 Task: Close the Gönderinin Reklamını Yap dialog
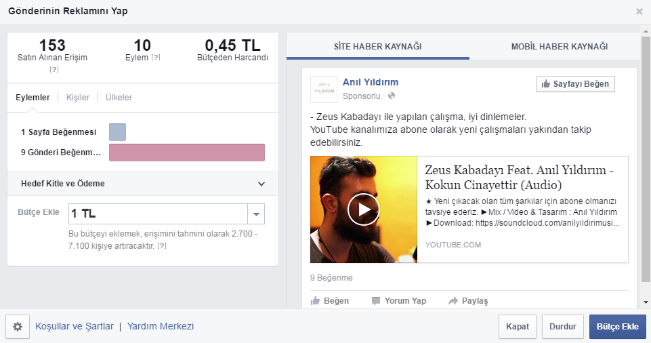click(x=639, y=12)
